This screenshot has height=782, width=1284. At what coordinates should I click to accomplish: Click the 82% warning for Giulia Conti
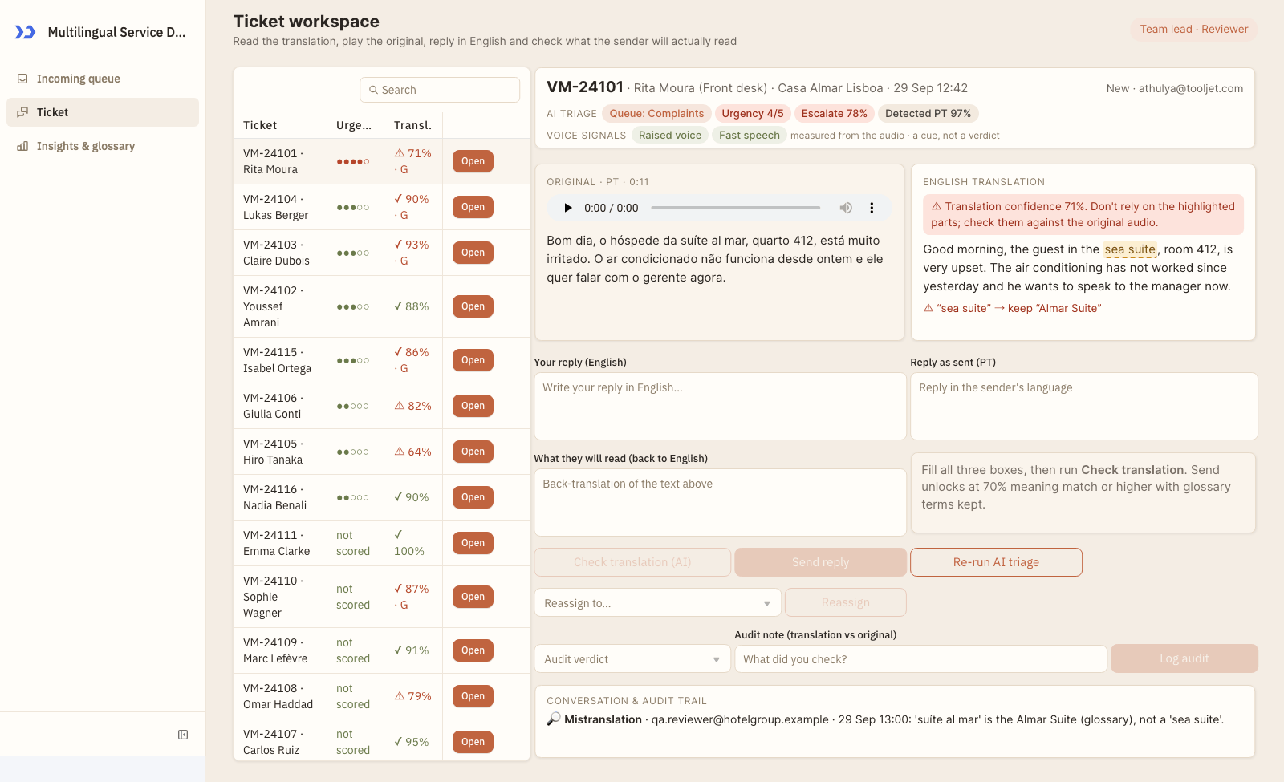(412, 406)
